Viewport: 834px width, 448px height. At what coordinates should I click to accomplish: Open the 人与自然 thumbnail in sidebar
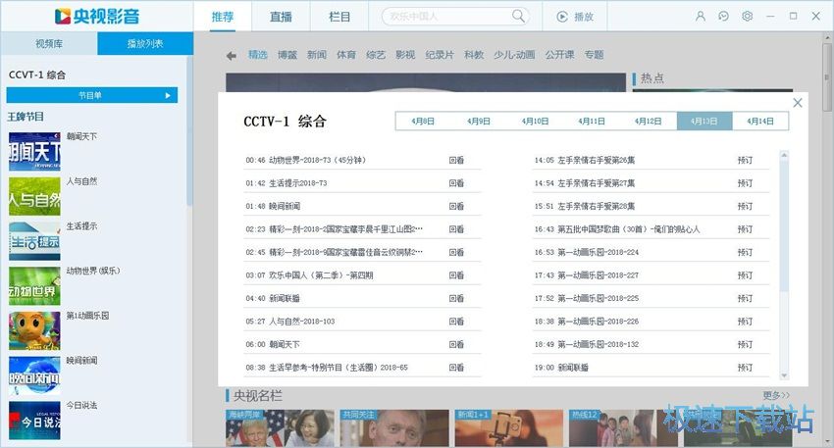34,196
